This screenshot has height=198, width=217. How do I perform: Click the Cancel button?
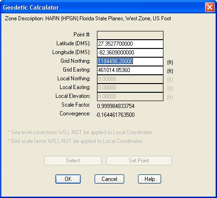(109, 179)
